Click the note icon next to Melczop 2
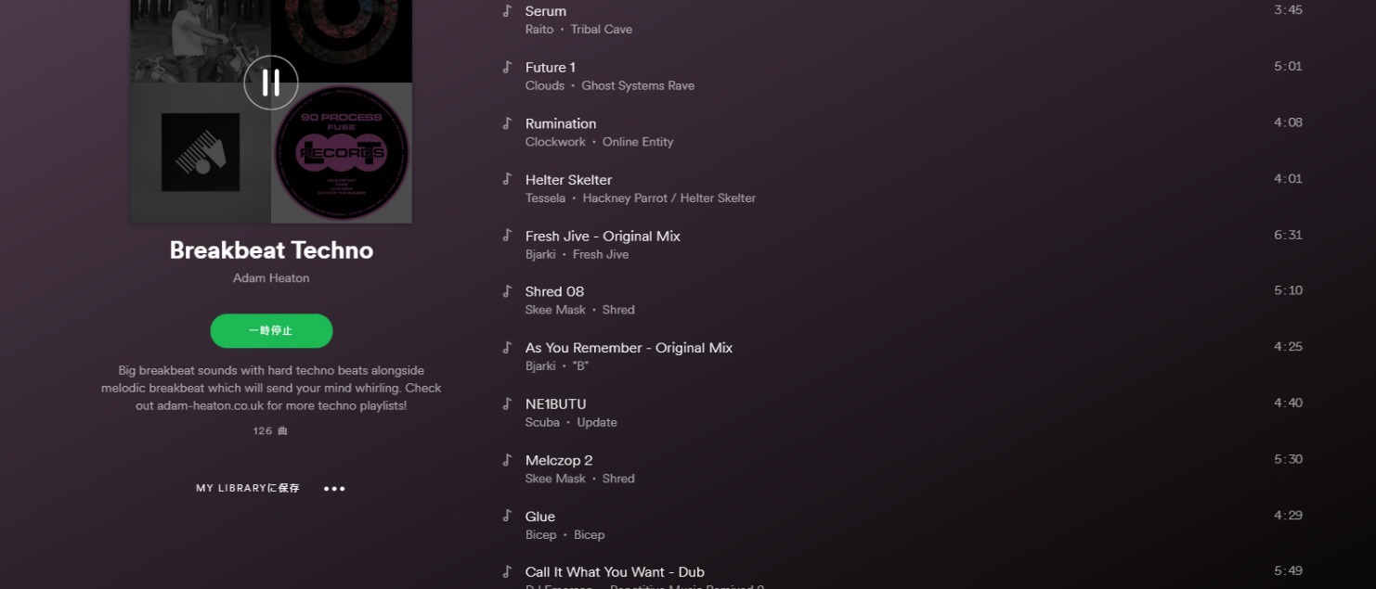 click(x=507, y=460)
